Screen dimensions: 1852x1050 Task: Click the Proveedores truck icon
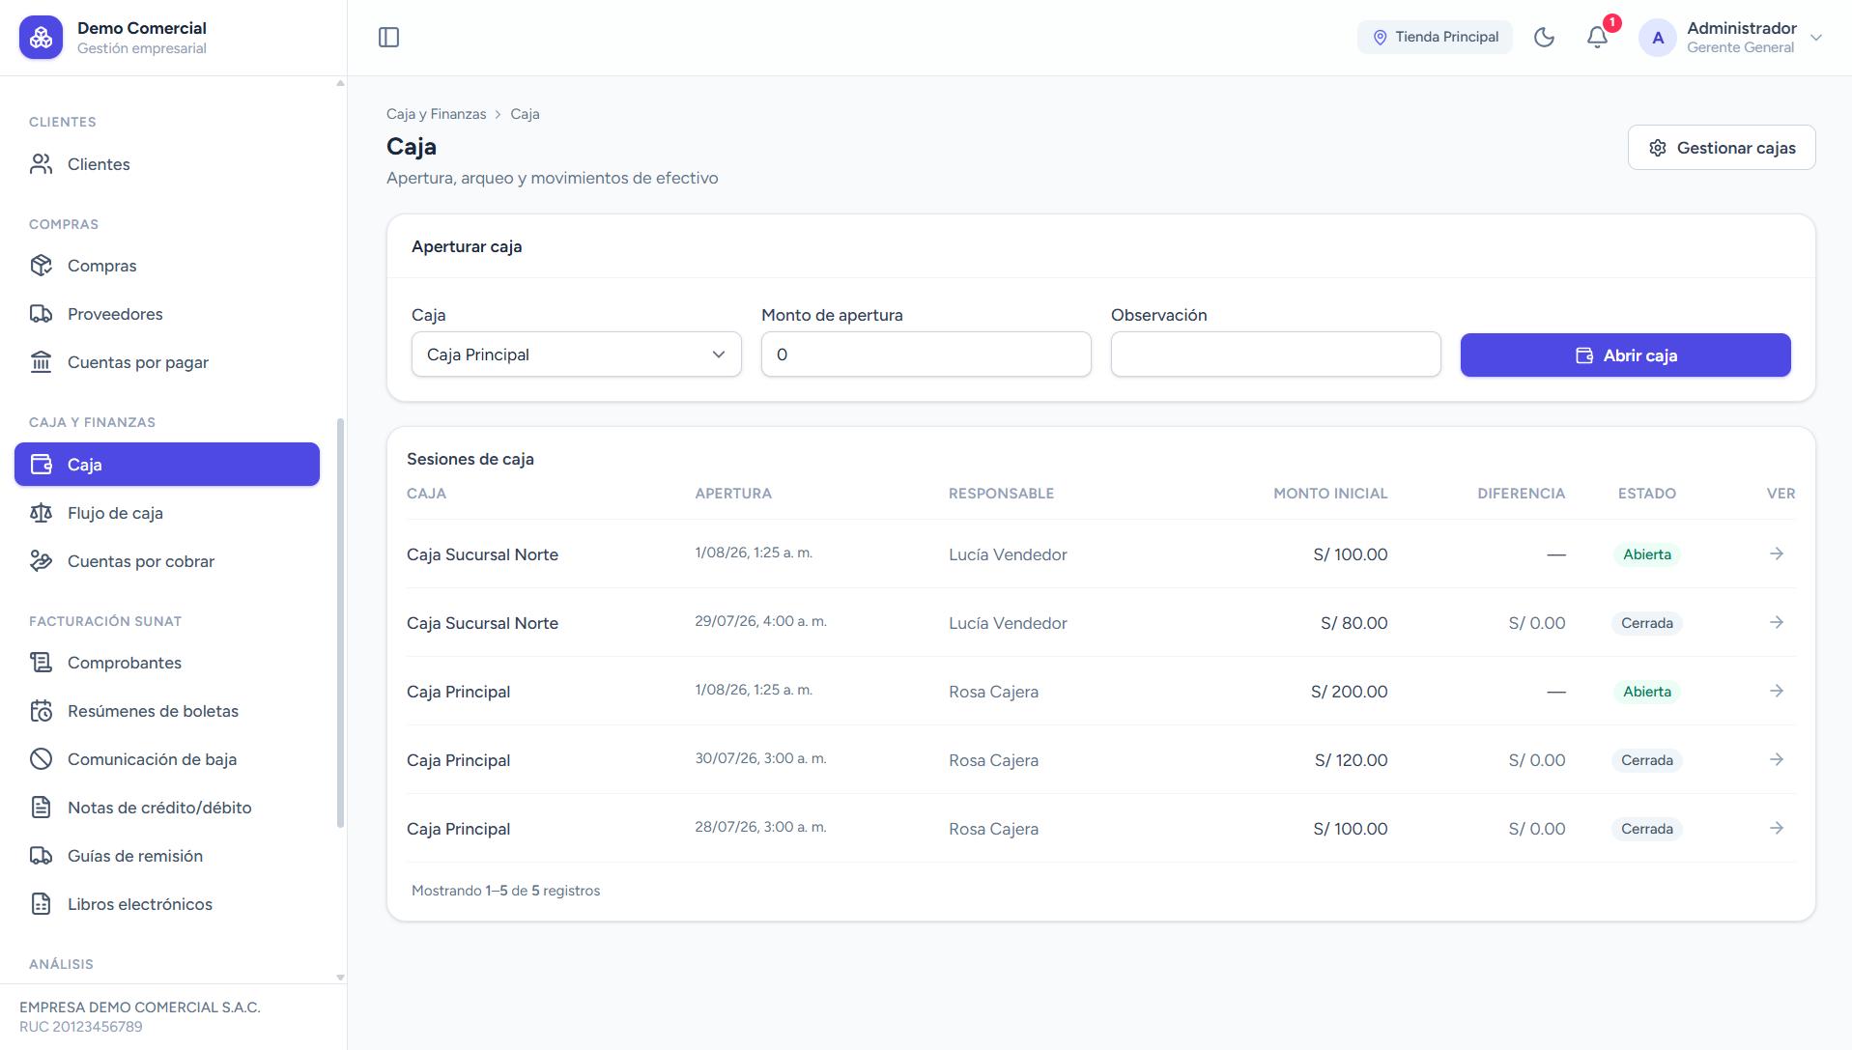41,314
